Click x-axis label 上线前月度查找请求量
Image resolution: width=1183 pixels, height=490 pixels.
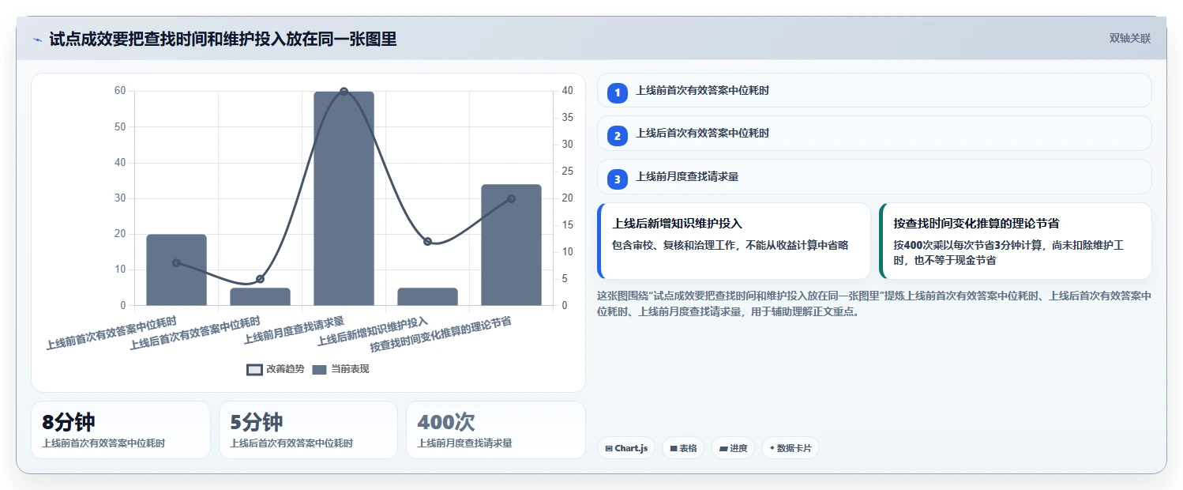pos(295,330)
